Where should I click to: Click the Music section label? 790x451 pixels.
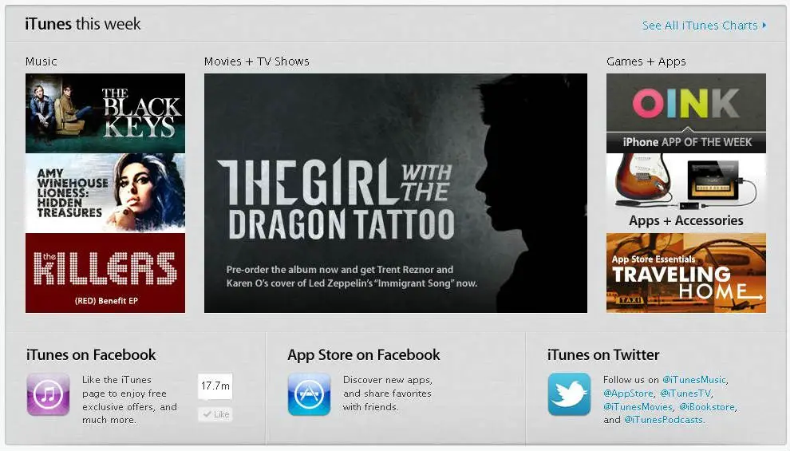coord(41,61)
